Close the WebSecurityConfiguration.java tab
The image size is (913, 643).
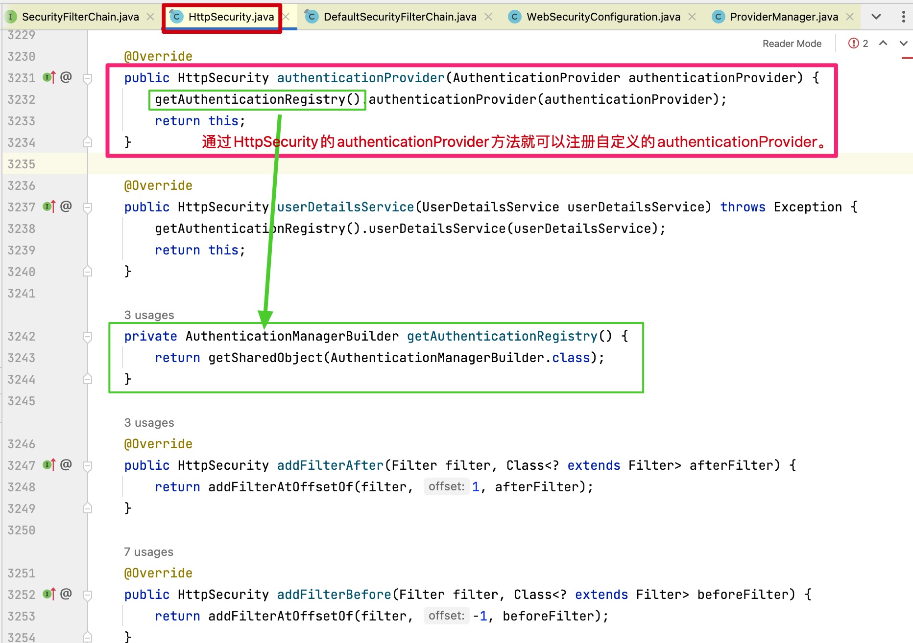pos(692,17)
